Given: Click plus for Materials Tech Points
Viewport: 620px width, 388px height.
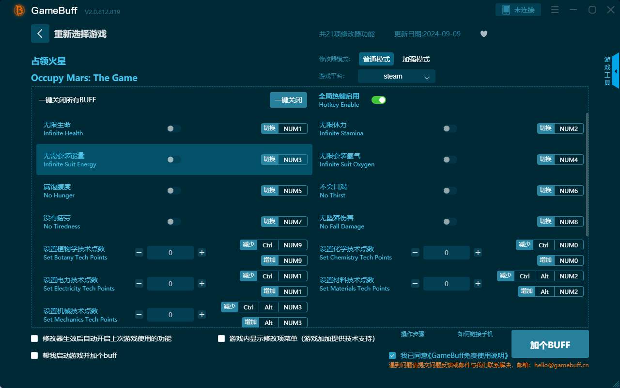Looking at the screenshot, I should 478,284.
